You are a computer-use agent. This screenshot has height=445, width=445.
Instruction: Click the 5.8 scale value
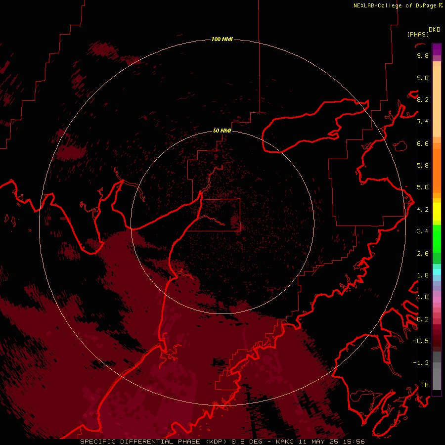pyautogui.click(x=423, y=166)
